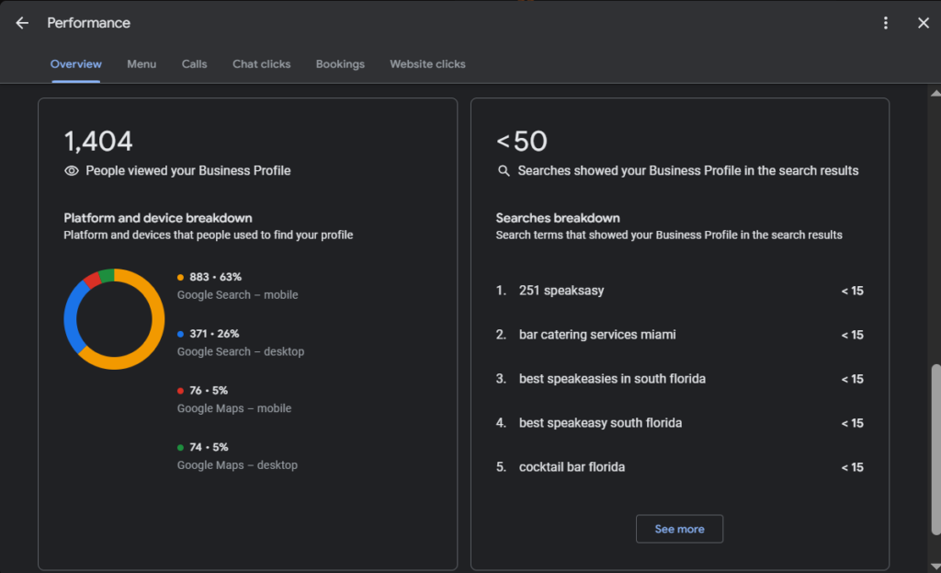Go back using the left arrow icon
This screenshot has width=941, height=573.
point(22,23)
